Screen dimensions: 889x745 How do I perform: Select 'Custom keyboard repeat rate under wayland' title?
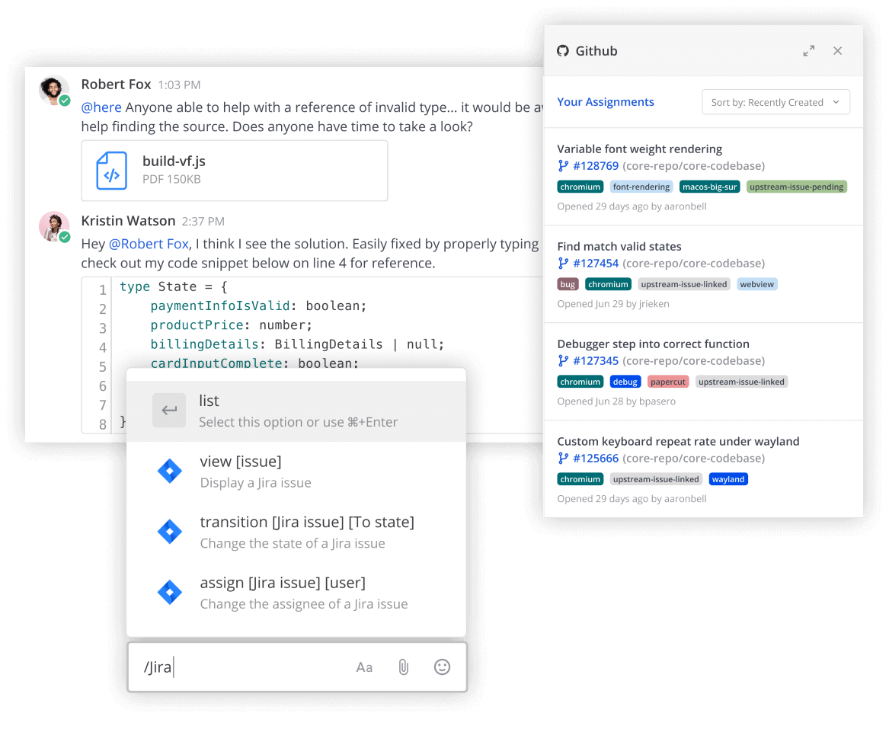click(678, 442)
